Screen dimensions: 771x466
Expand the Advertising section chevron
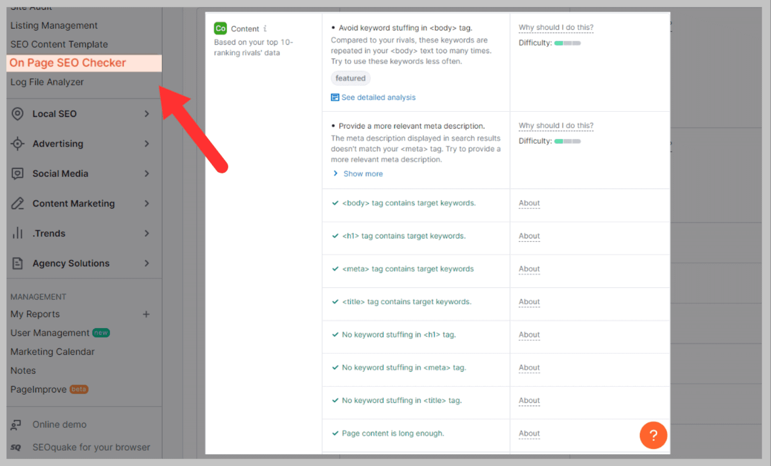tap(147, 144)
